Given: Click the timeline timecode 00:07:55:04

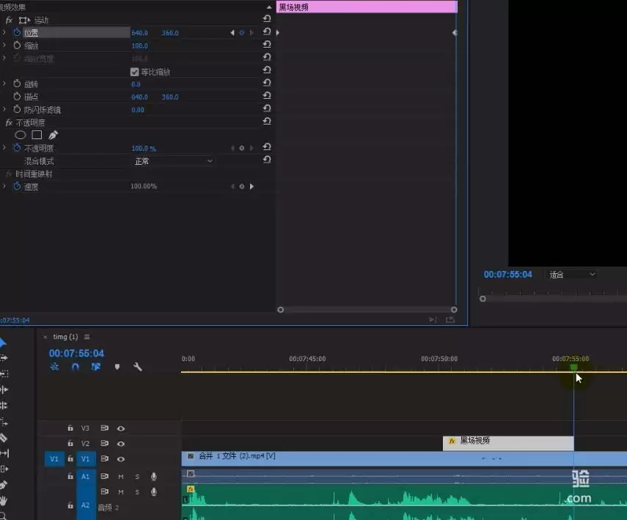Looking at the screenshot, I should 76,354.
